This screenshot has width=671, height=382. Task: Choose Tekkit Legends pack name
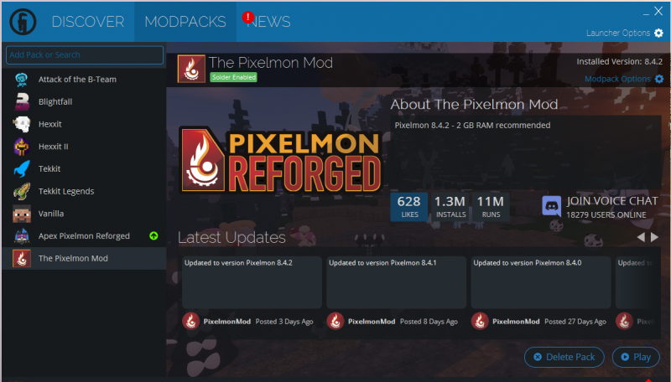pyautogui.click(x=66, y=192)
